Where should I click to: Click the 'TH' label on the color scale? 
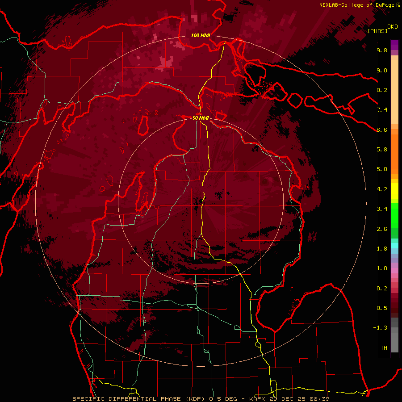point(384,348)
